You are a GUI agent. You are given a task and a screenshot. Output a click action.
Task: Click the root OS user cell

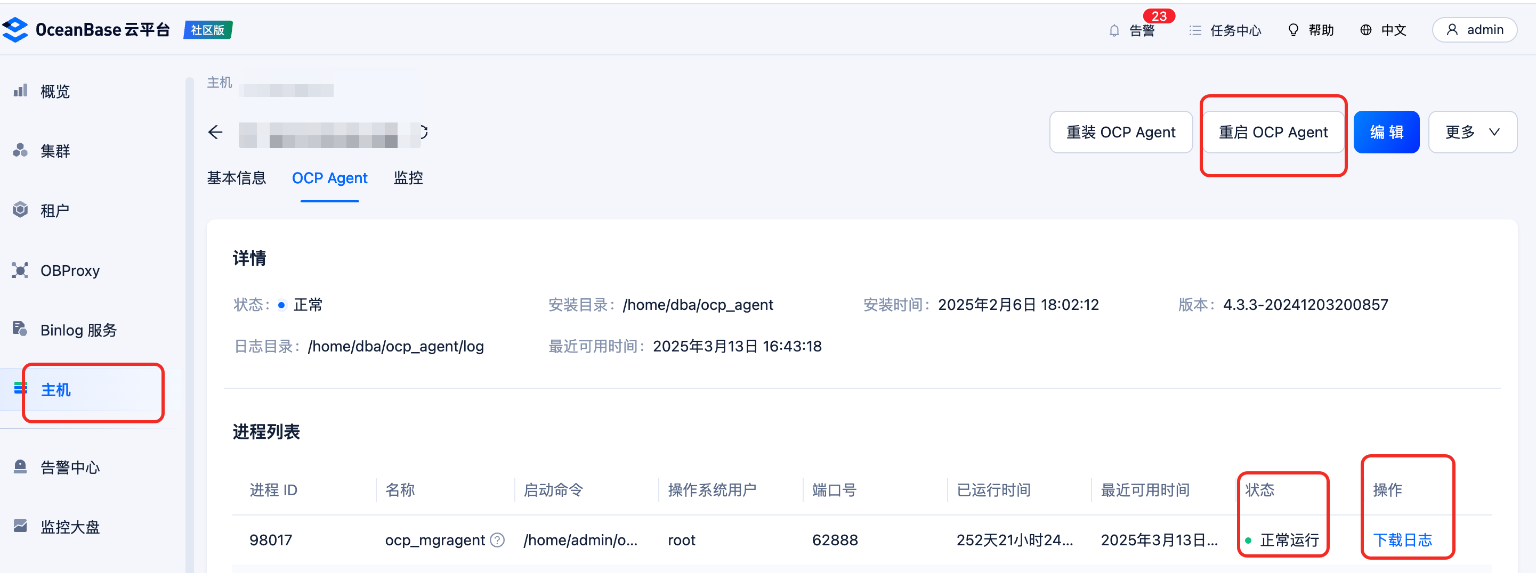pyautogui.click(x=682, y=540)
